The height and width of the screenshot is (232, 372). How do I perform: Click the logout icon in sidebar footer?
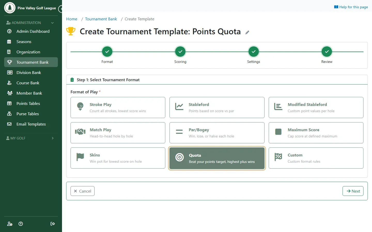(53, 224)
